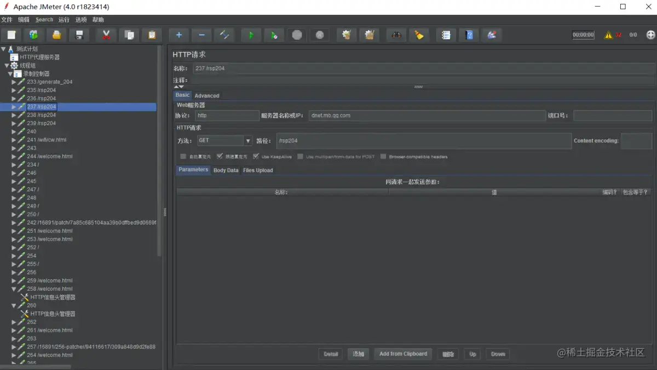Click the Cut scissors icon

pyautogui.click(x=106, y=35)
